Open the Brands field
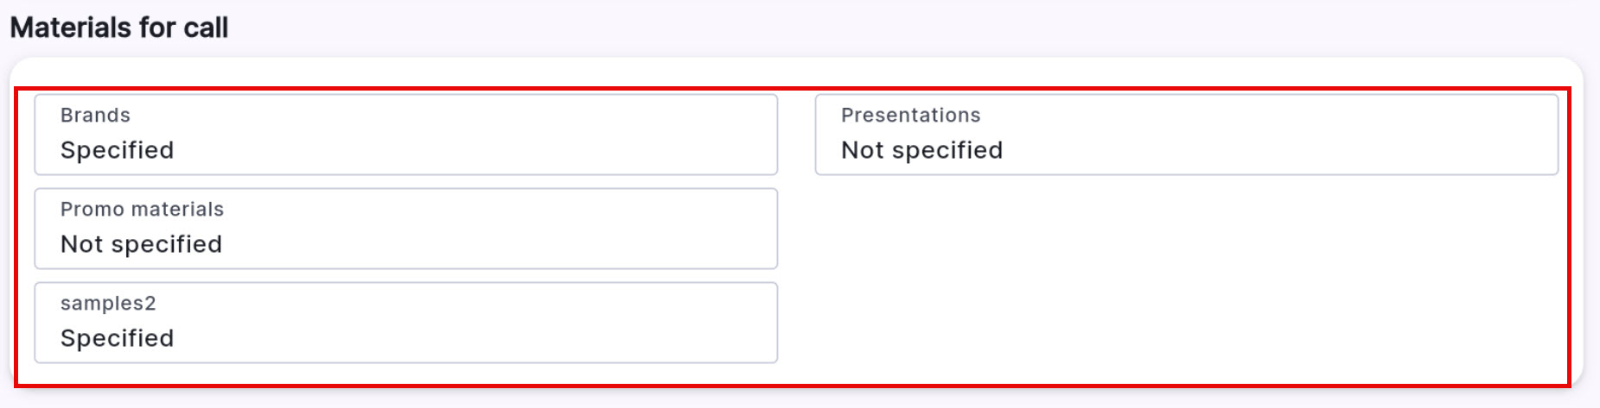1600x408 pixels. (x=405, y=135)
